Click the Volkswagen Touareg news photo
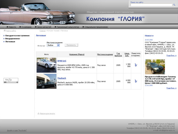This screenshot has height=134, width=178. coord(155,67)
